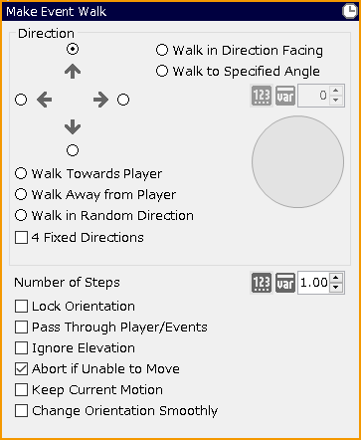Image resolution: width=361 pixels, height=440 pixels.
Task: Click the down arrow direction icon
Action: pyautogui.click(x=73, y=127)
